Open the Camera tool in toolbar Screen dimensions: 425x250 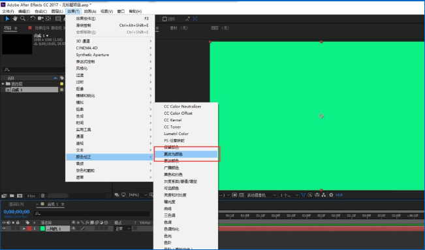click(40, 18)
